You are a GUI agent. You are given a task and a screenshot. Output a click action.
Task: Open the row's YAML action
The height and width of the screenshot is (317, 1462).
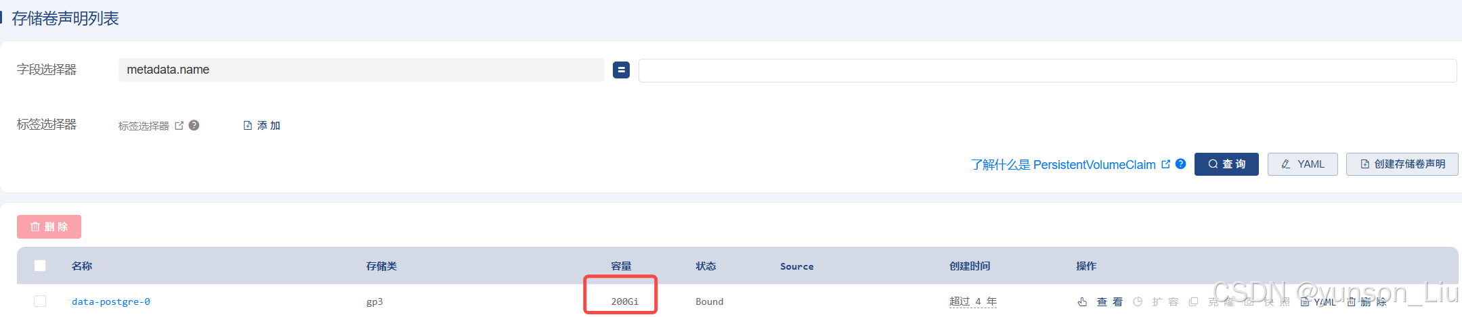pos(1318,301)
